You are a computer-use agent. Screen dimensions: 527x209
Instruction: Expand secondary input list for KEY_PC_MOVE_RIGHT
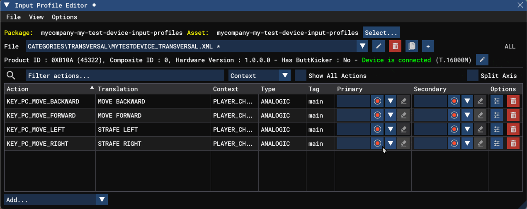click(x=467, y=144)
